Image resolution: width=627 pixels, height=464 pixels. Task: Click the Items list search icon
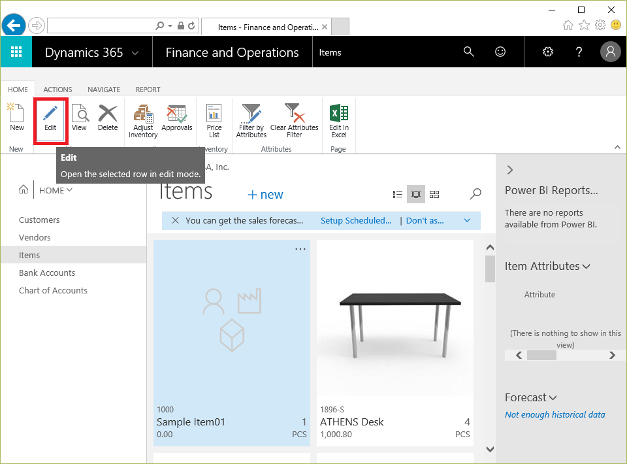475,194
